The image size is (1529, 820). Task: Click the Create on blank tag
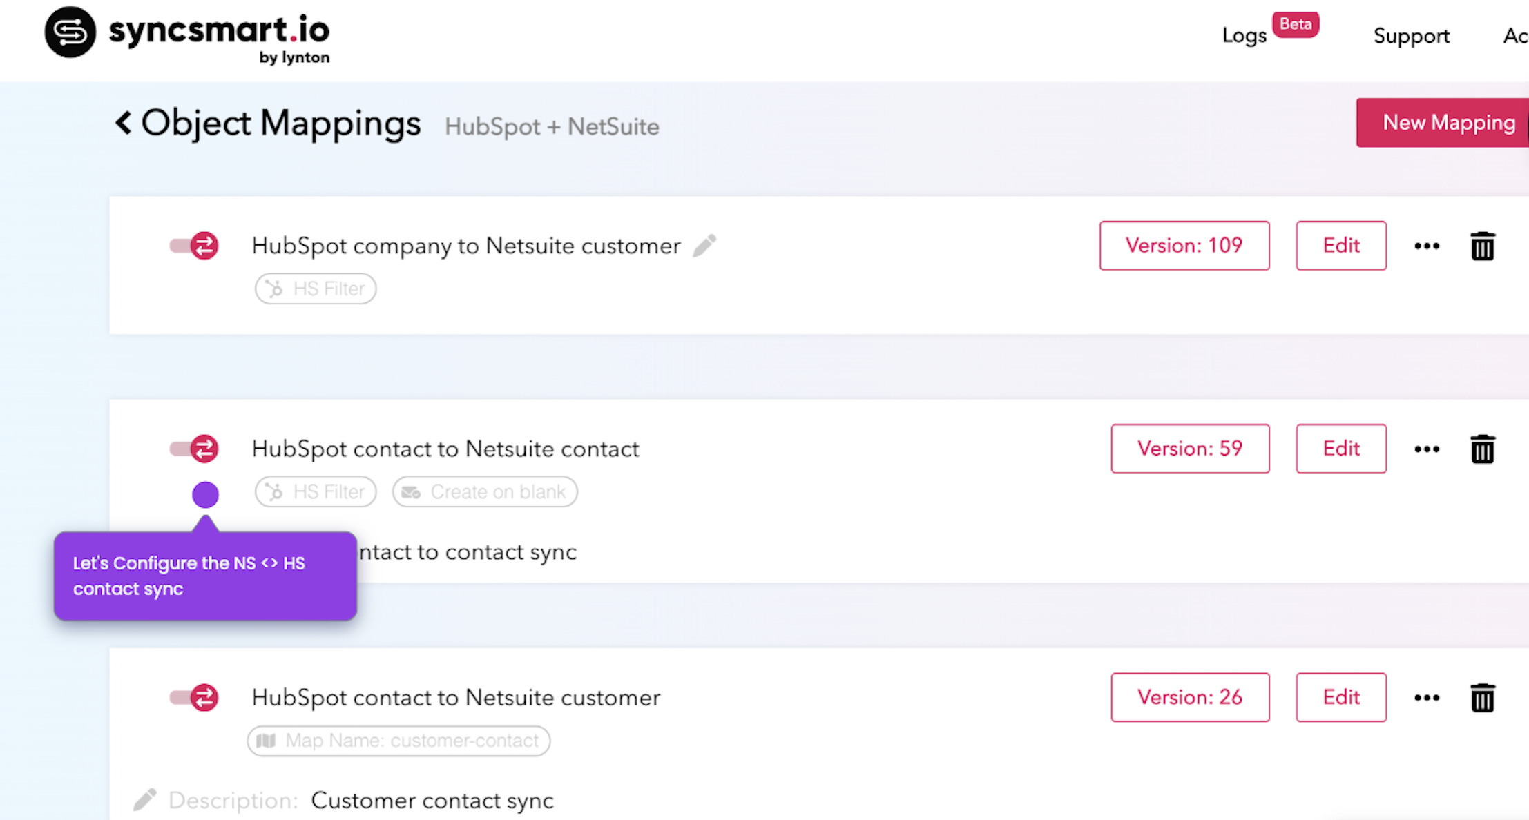(x=485, y=492)
